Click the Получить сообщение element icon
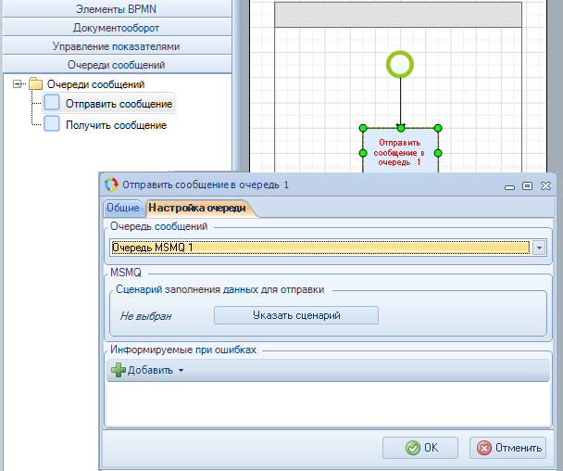Image resolution: width=563 pixels, height=471 pixels. click(52, 123)
